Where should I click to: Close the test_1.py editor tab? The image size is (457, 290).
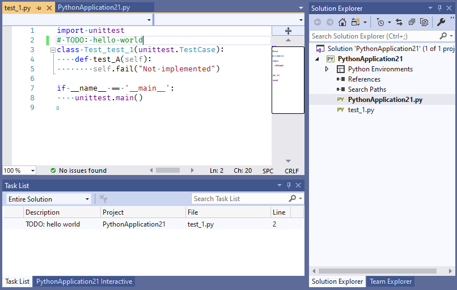coord(49,8)
